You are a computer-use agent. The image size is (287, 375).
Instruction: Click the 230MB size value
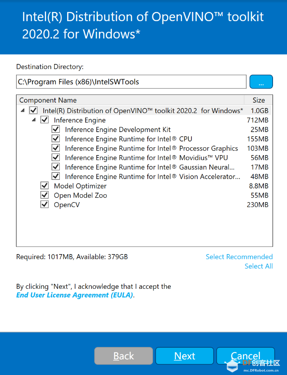coord(257,205)
